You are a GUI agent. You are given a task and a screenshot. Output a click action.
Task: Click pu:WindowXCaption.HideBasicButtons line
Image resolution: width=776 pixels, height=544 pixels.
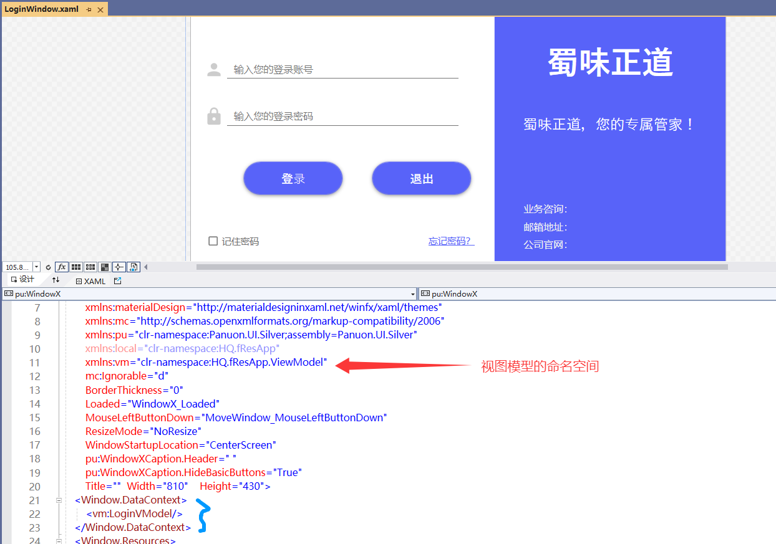point(194,472)
